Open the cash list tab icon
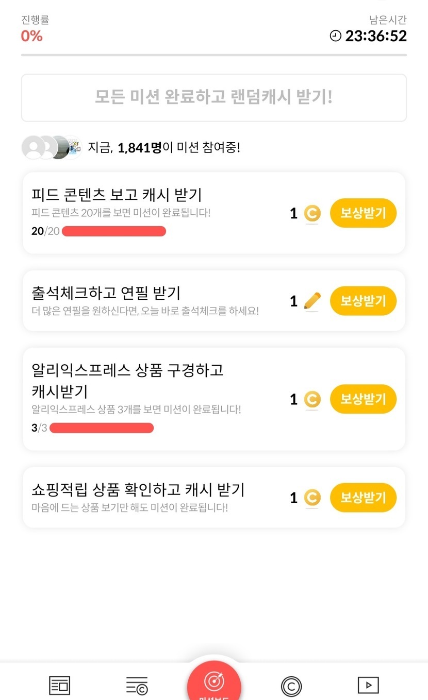Viewport: 428px width, 700px height. coord(137,686)
